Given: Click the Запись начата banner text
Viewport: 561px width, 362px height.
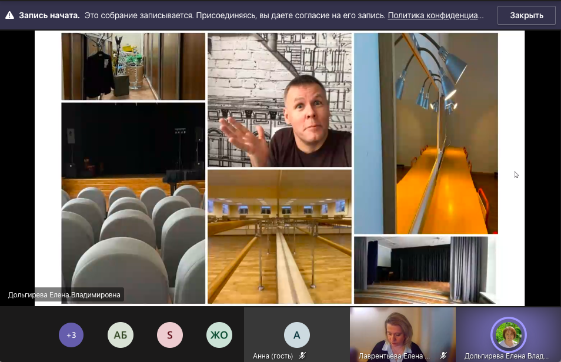Looking at the screenshot, I should (x=49, y=15).
